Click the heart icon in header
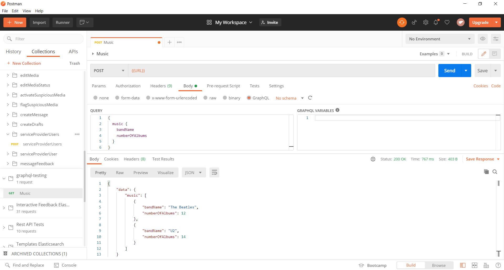The height and width of the screenshot is (270, 504). tap(447, 22)
